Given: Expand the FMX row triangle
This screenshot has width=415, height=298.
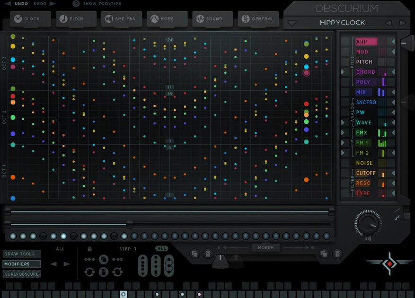Looking at the screenshot, I should (343, 132).
